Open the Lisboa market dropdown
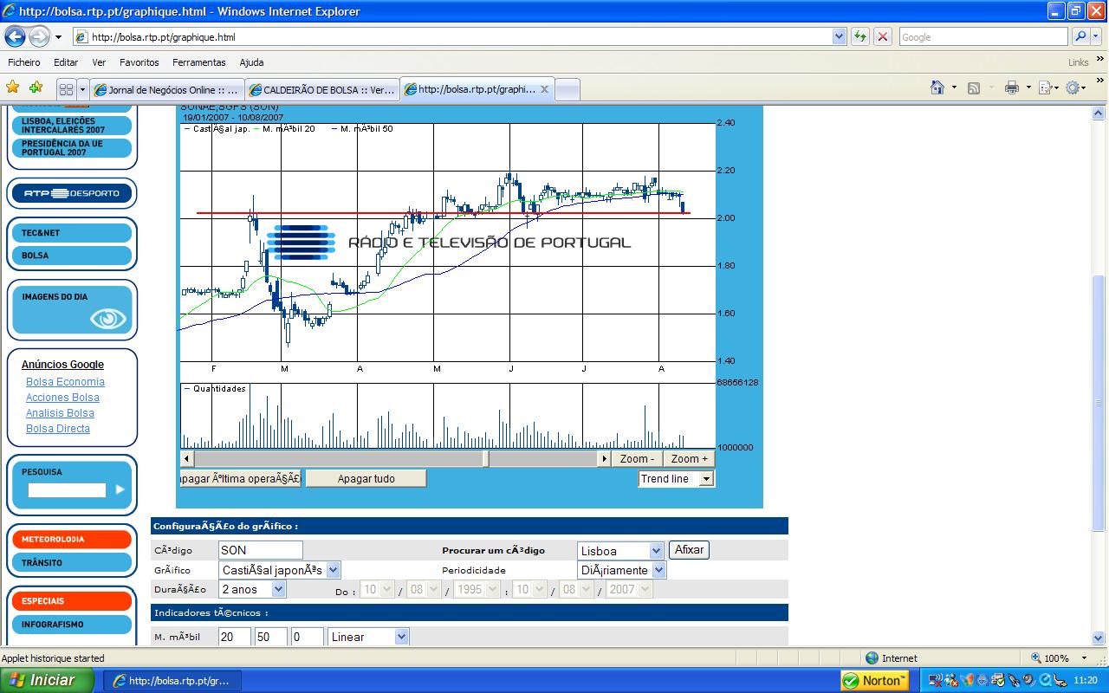The height and width of the screenshot is (693, 1109). (x=656, y=551)
